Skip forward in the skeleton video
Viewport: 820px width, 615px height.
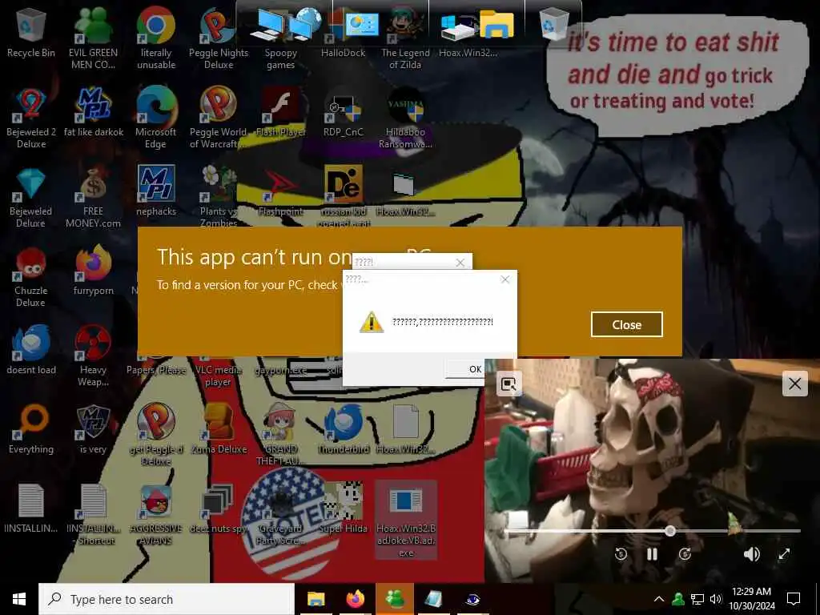[685, 554]
